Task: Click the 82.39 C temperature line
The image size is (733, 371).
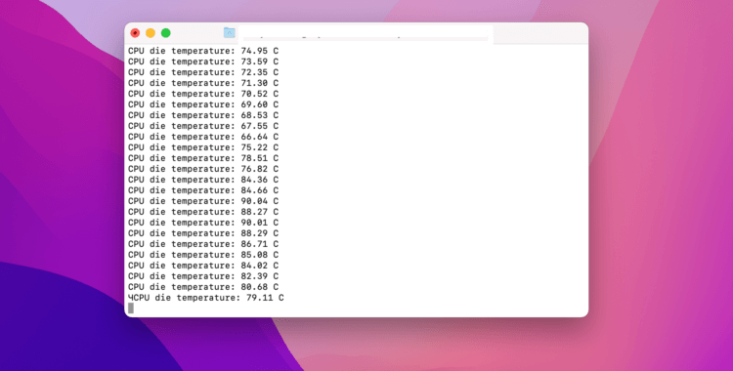Action: (x=203, y=276)
